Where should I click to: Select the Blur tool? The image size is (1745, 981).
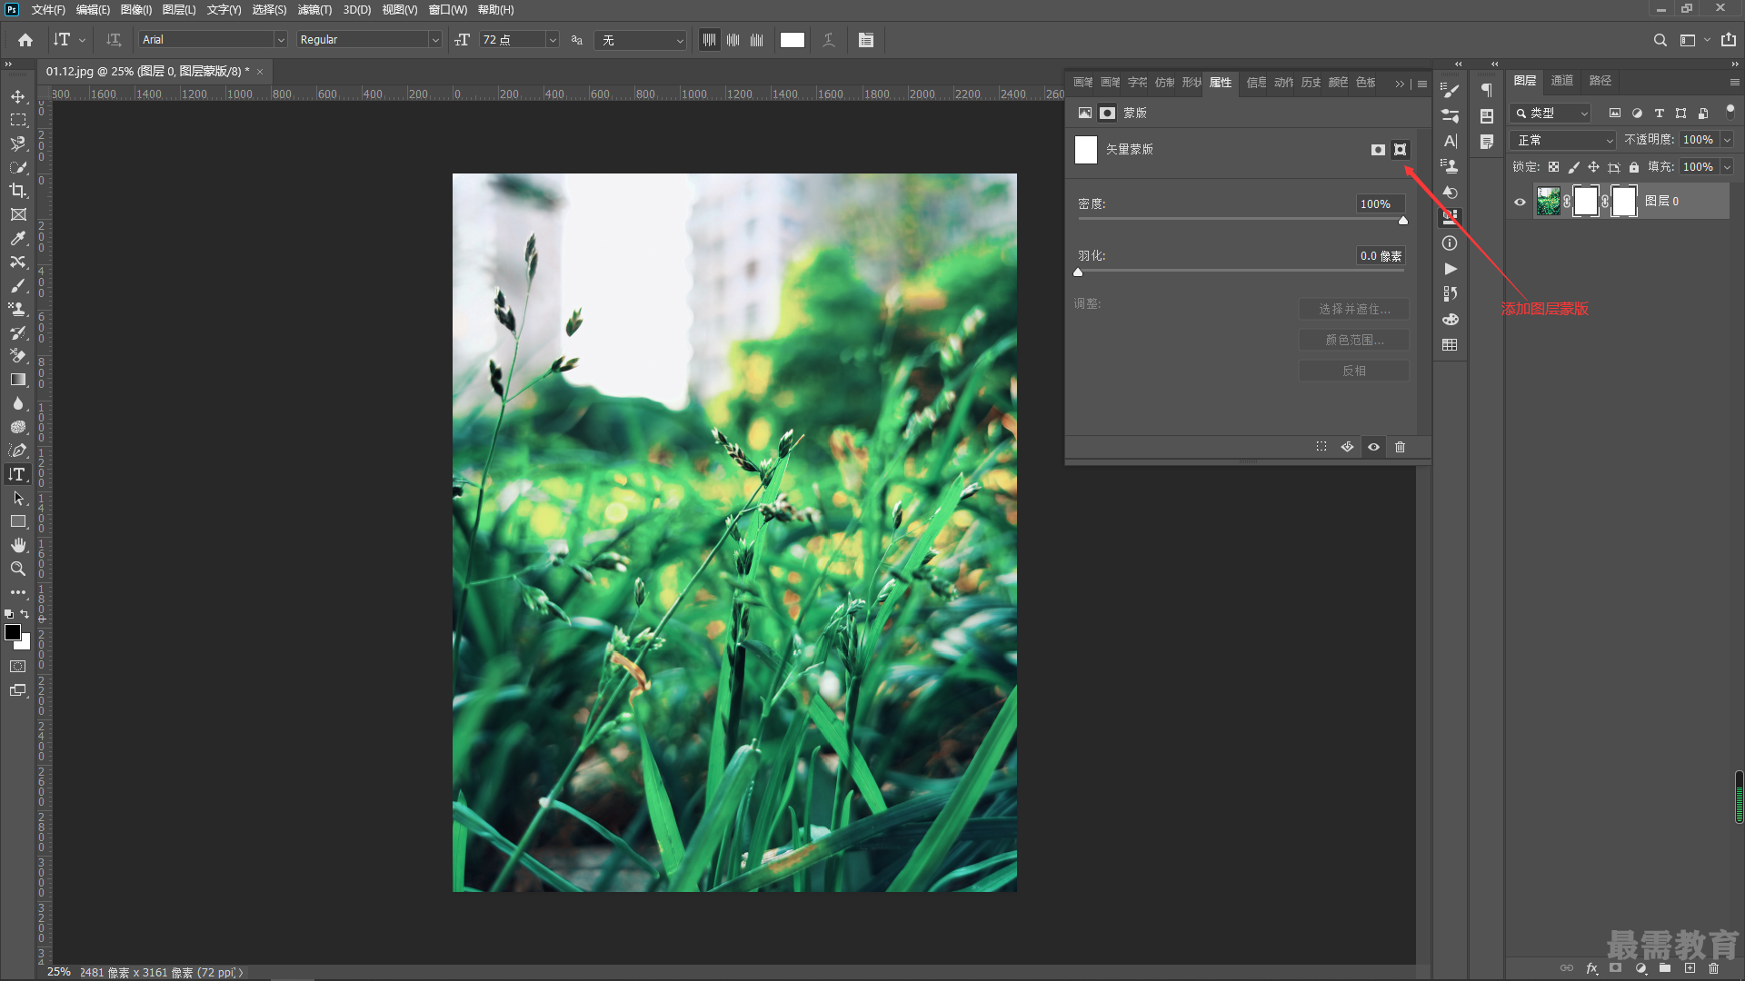pyautogui.click(x=18, y=403)
